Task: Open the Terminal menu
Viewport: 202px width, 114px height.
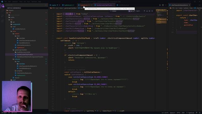Action: point(34,2)
